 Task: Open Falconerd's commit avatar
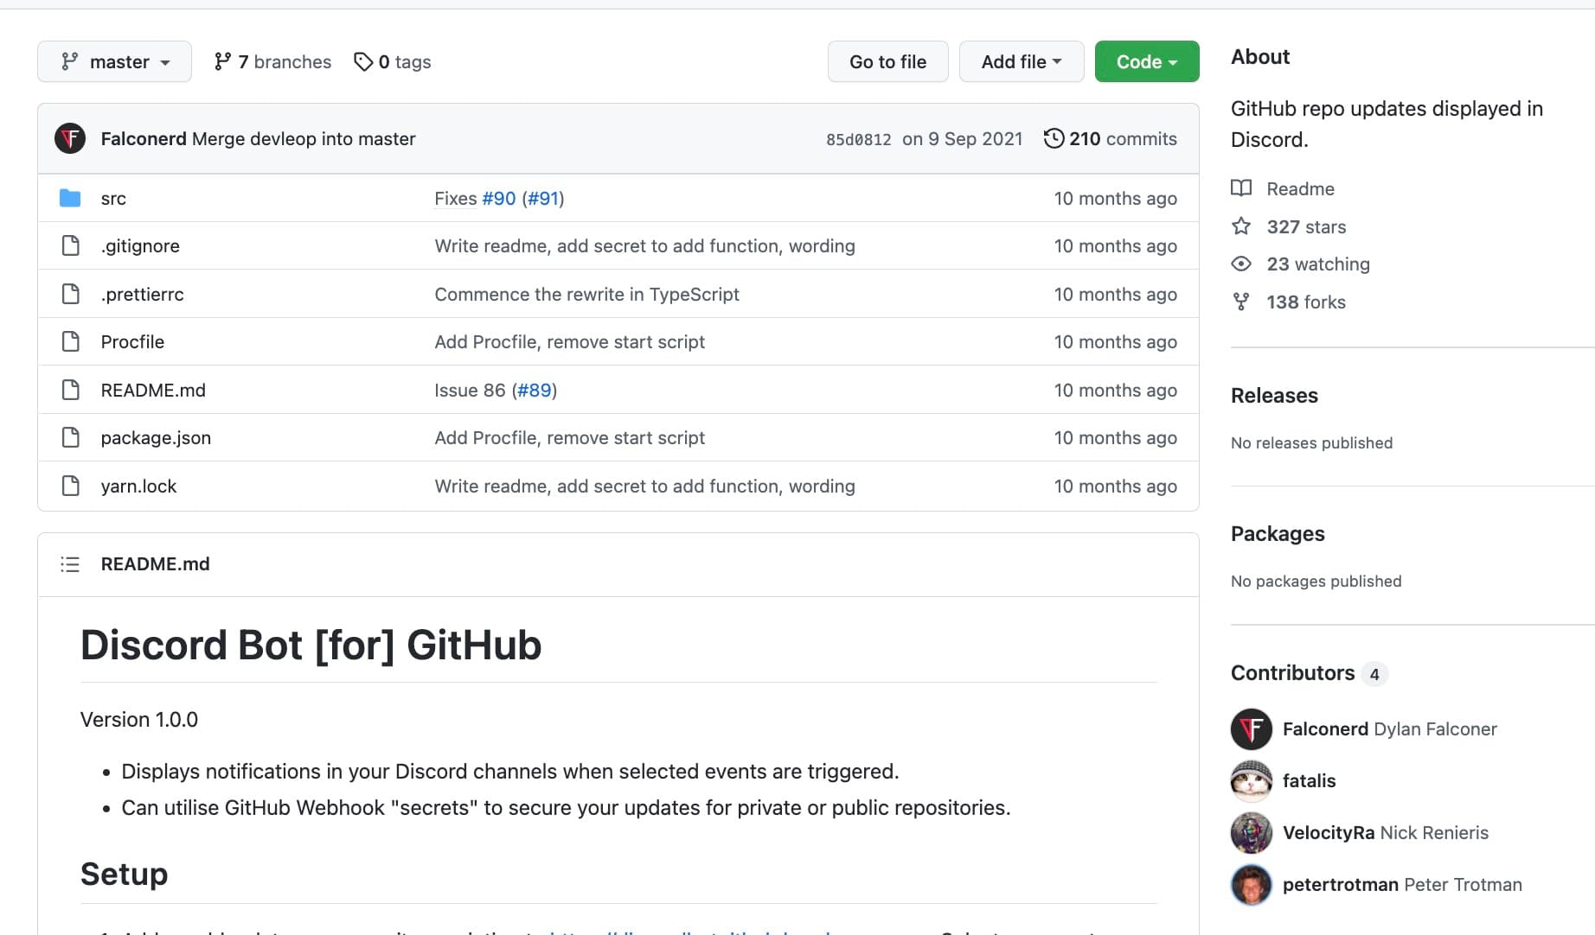[x=70, y=138]
